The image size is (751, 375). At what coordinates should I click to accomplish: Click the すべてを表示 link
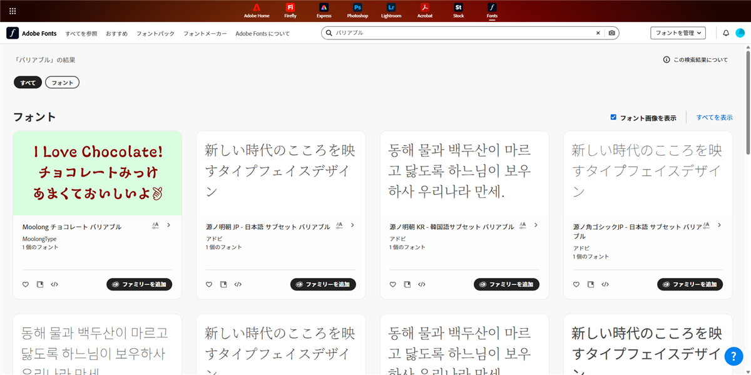point(714,118)
